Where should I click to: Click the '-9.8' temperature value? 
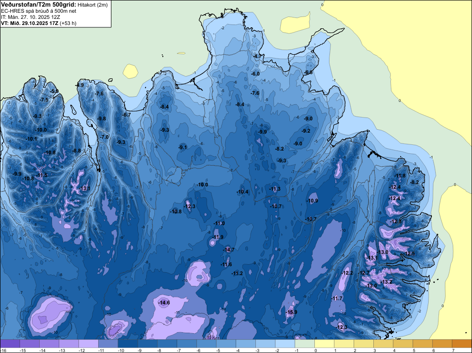tap(101, 118)
